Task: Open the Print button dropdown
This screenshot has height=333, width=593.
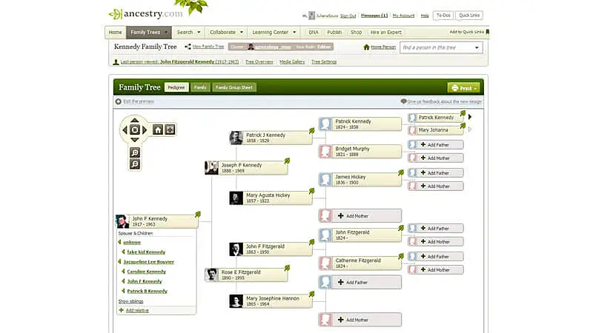Action: (475, 88)
